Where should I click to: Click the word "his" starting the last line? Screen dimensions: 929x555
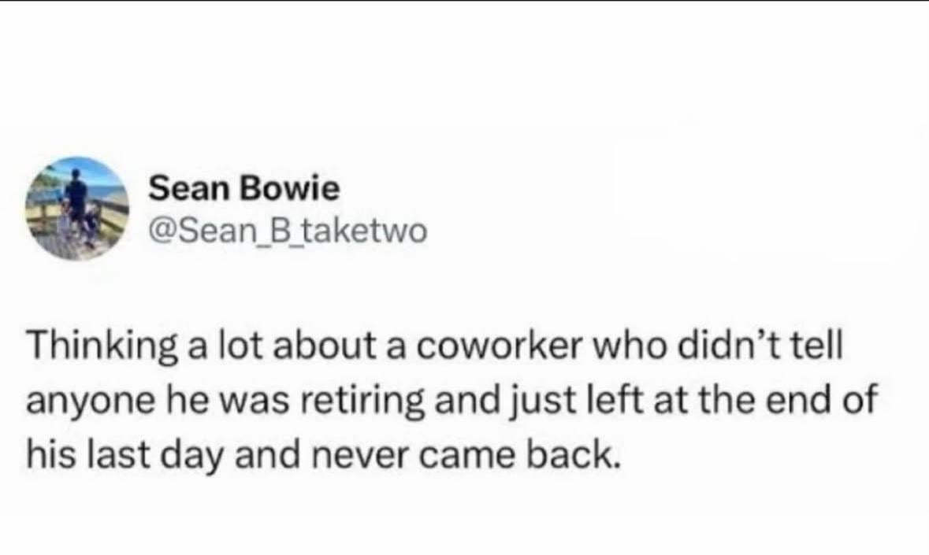[x=48, y=456]
